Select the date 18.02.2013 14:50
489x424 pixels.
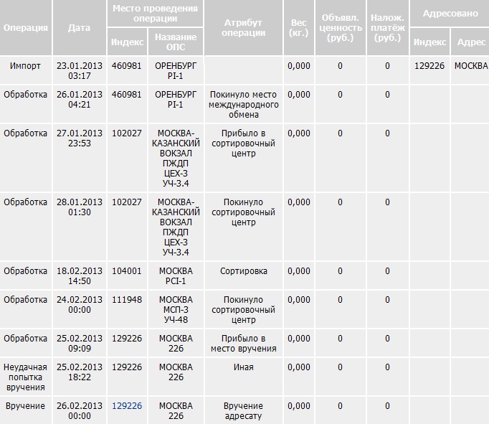click(79, 275)
